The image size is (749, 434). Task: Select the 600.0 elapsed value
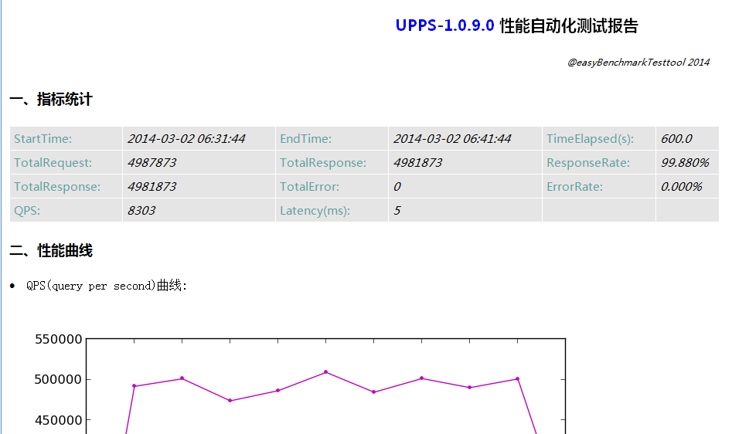[676, 138]
